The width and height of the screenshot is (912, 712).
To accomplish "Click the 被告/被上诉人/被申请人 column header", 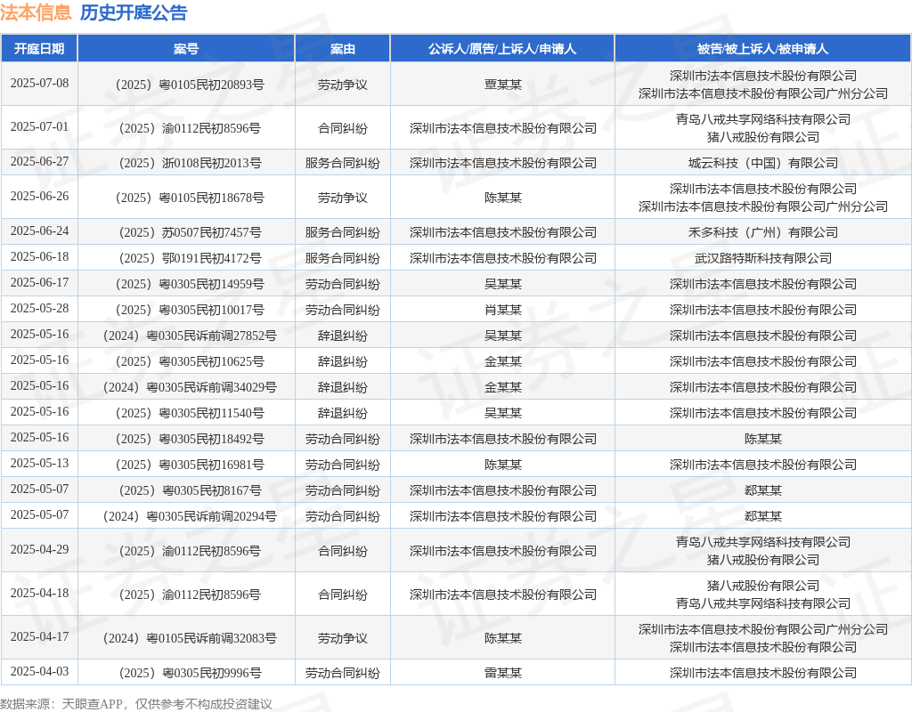I will pos(762,49).
